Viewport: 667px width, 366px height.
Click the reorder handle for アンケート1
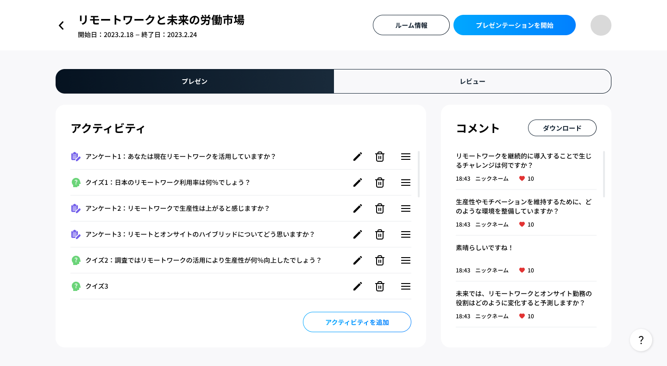tap(405, 157)
